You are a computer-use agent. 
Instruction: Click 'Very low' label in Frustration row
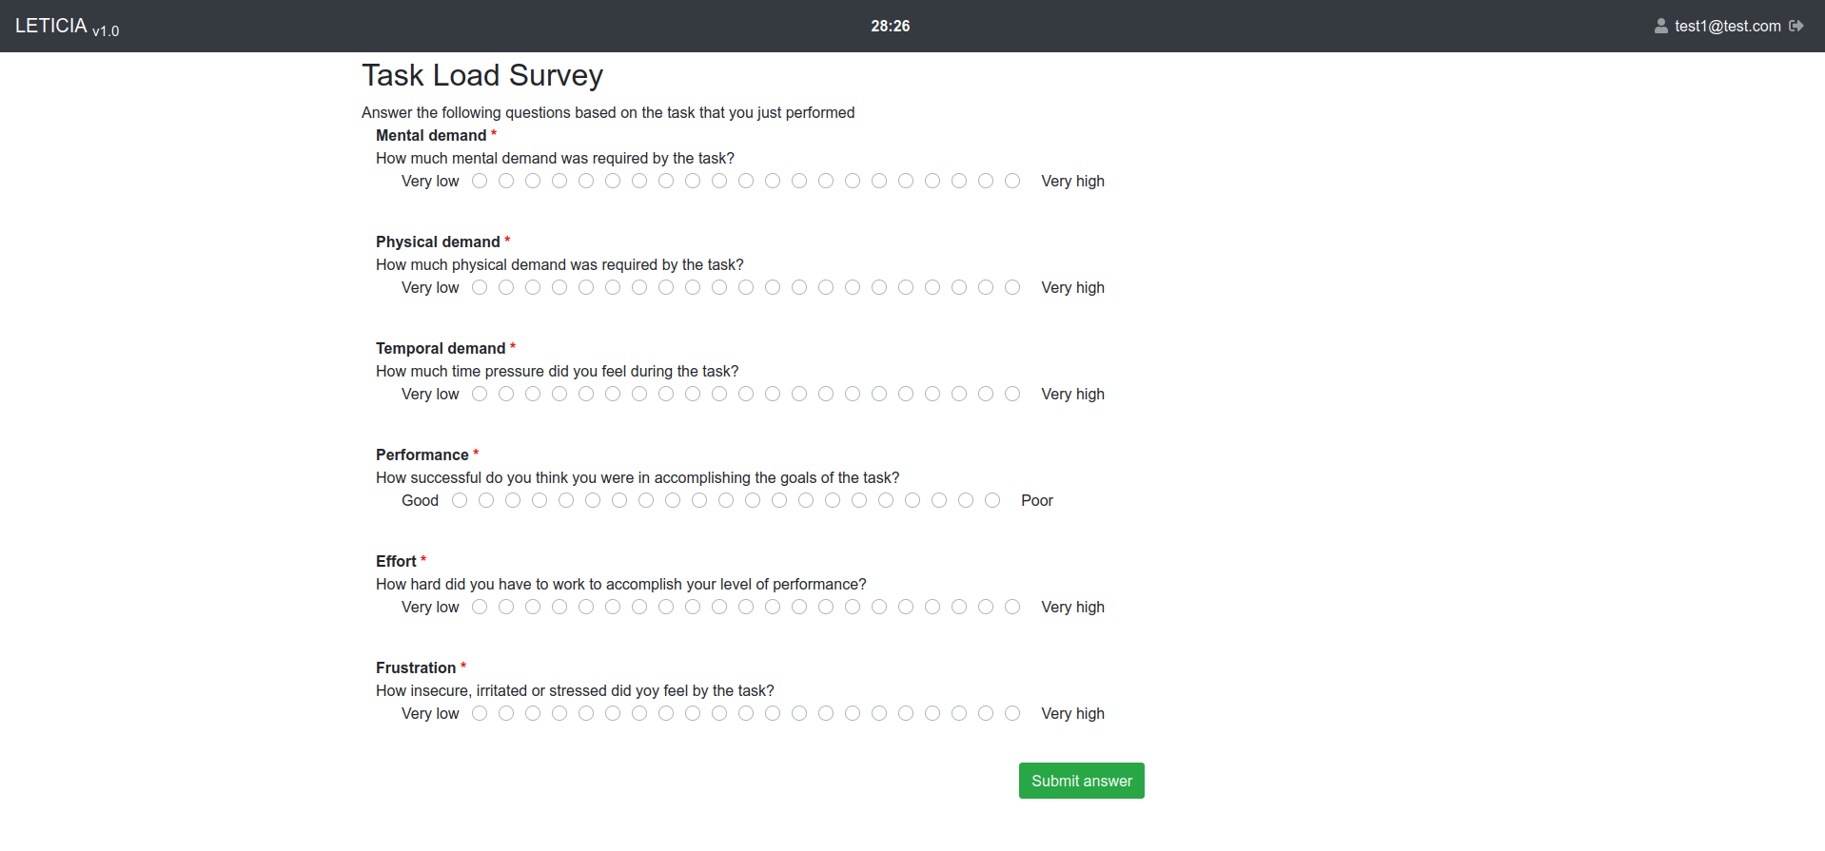tap(430, 713)
